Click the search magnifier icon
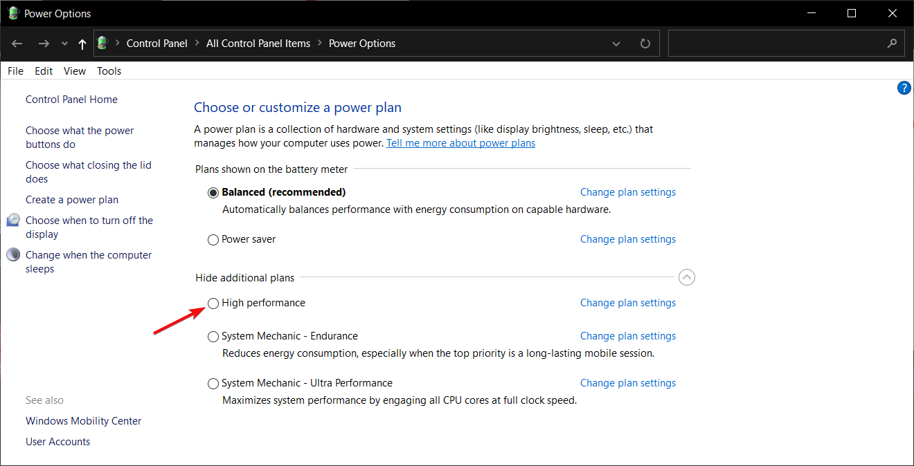914x466 pixels. [x=892, y=44]
